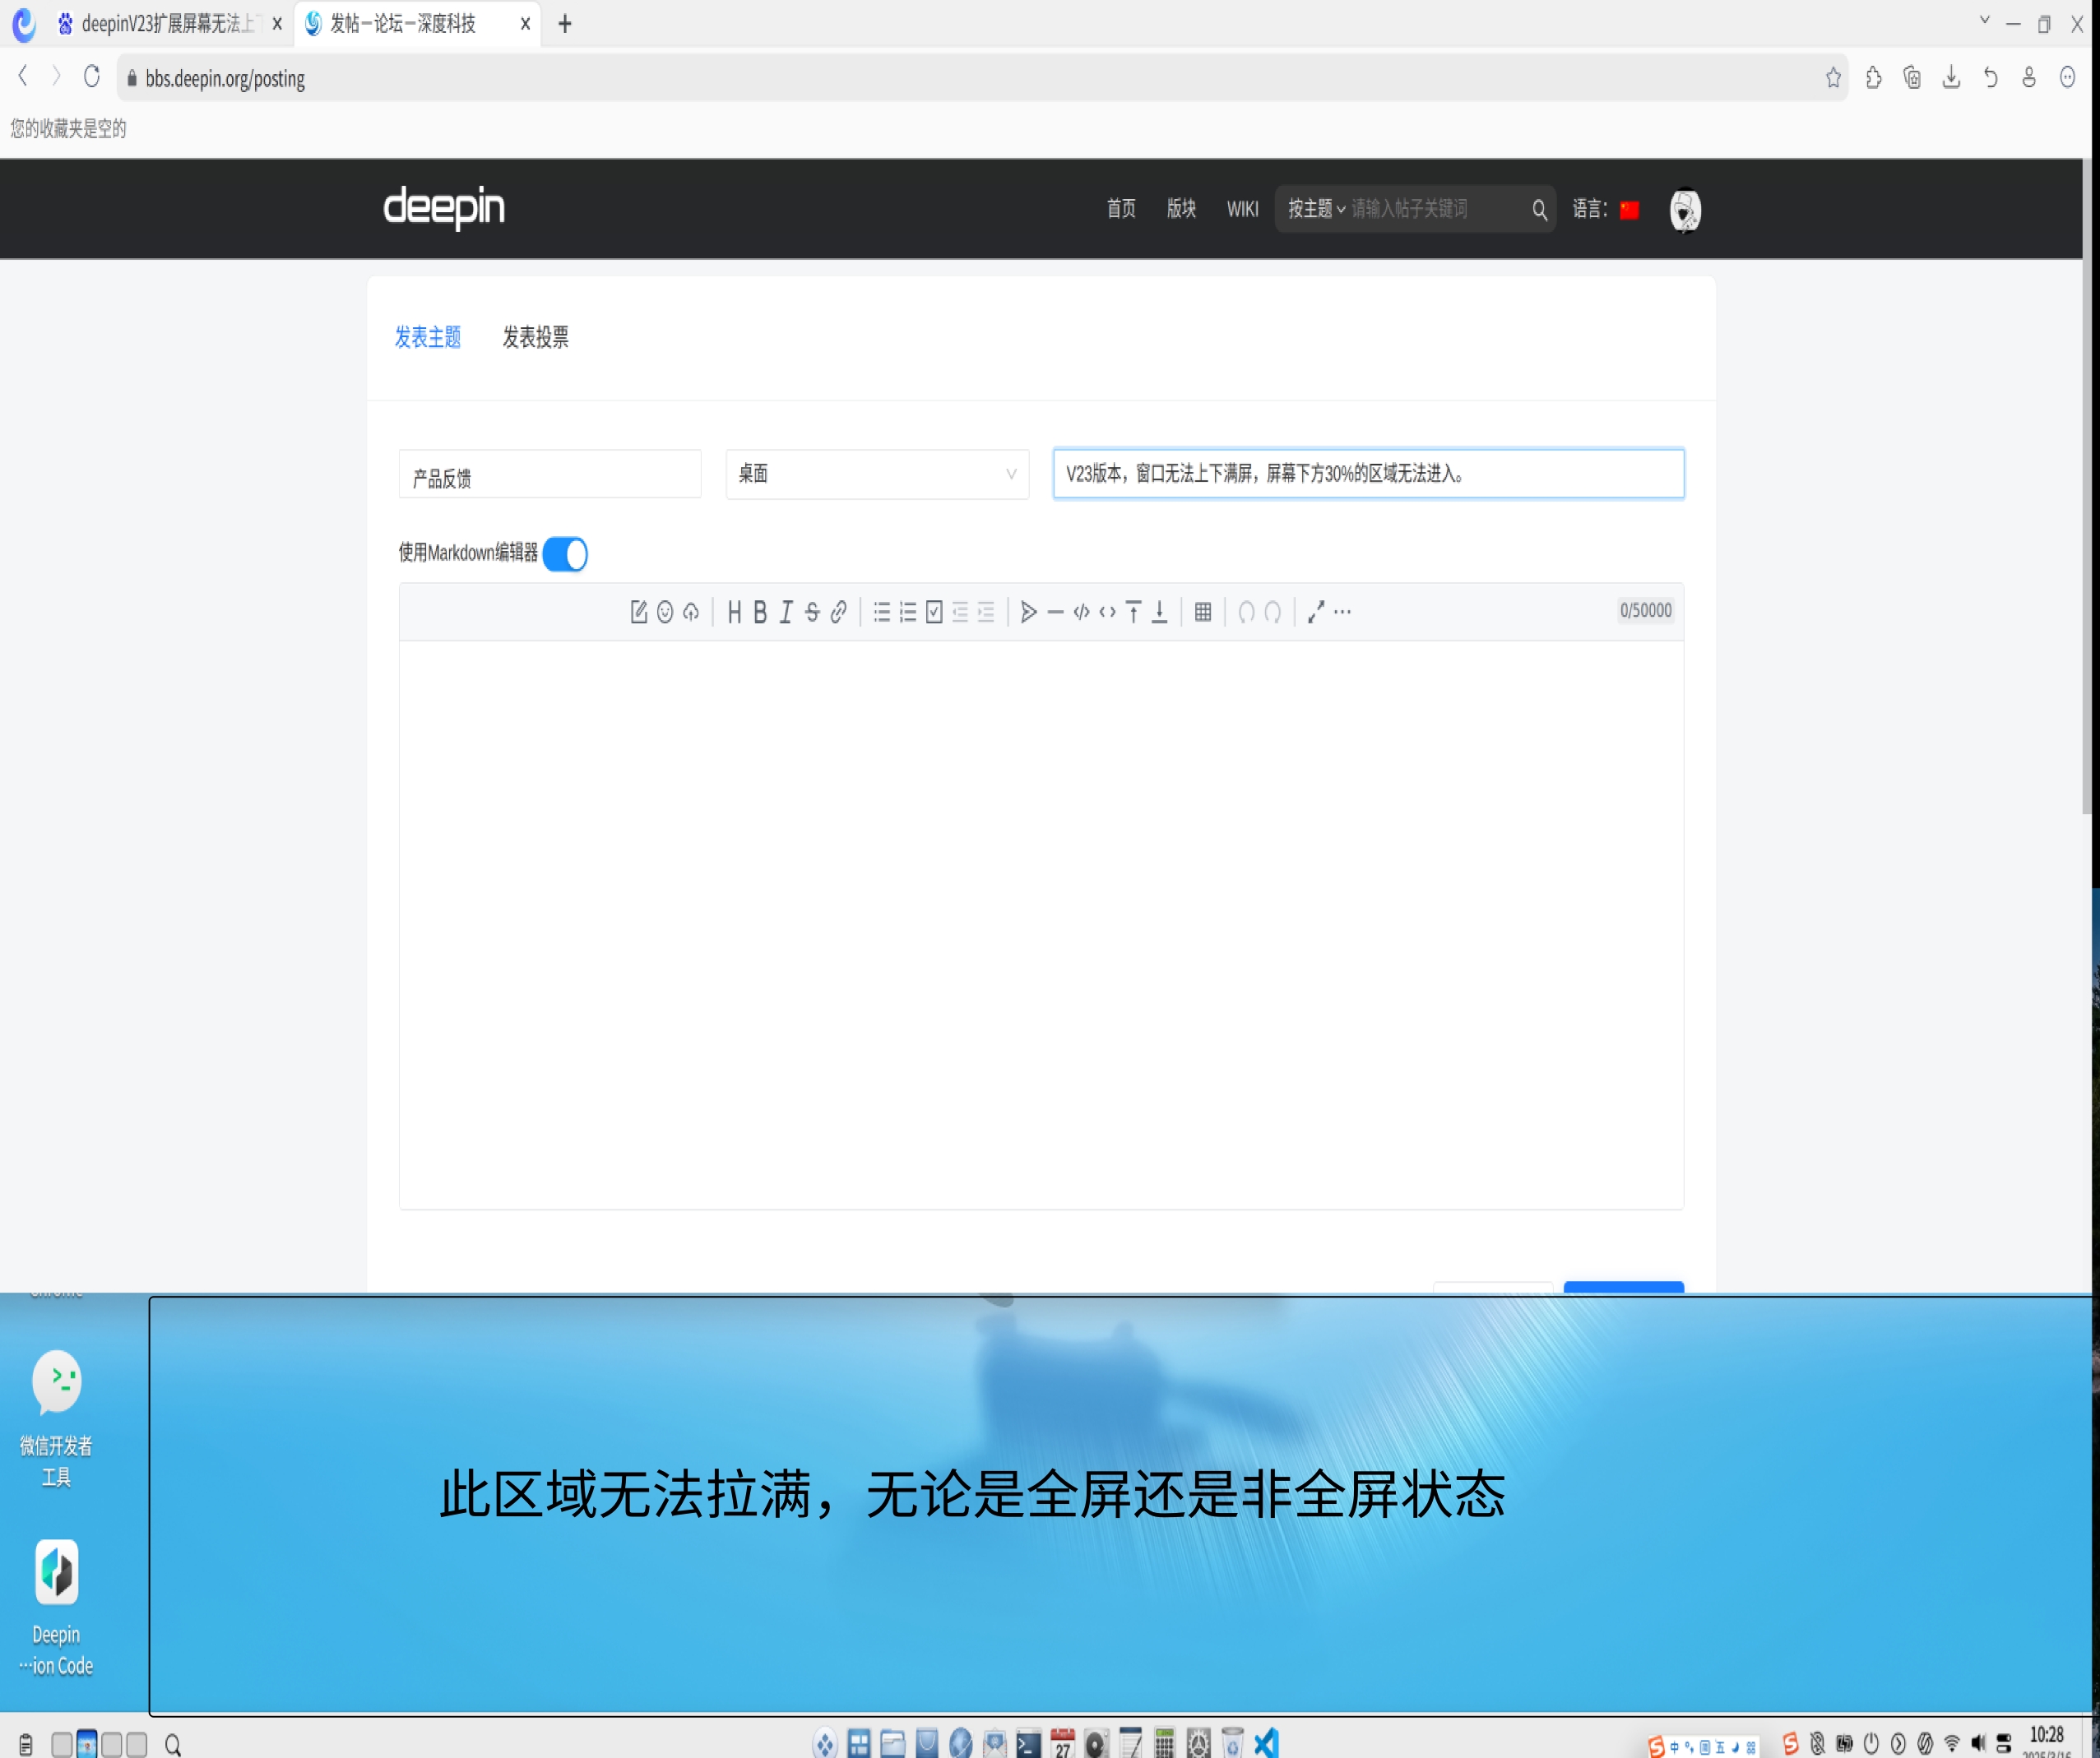
Task: Click the deepin logo
Action: [x=444, y=207]
